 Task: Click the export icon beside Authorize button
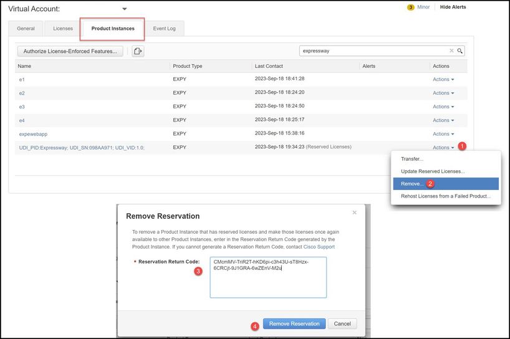(138, 51)
